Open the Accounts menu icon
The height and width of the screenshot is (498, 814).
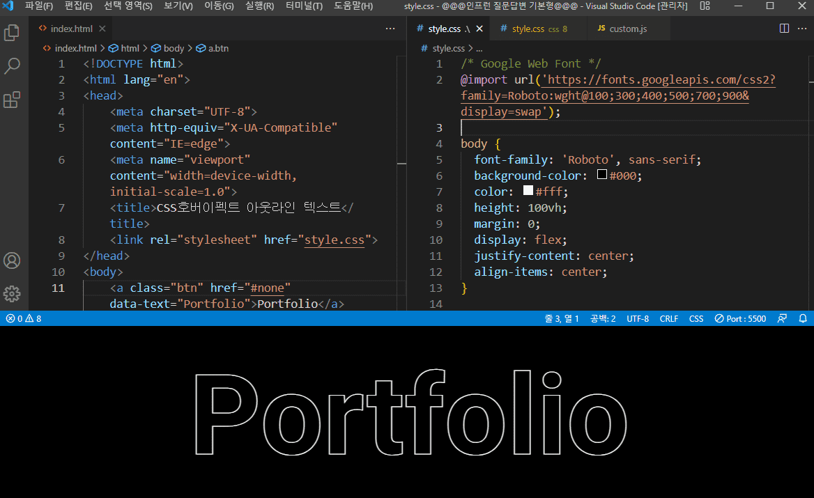pos(11,260)
